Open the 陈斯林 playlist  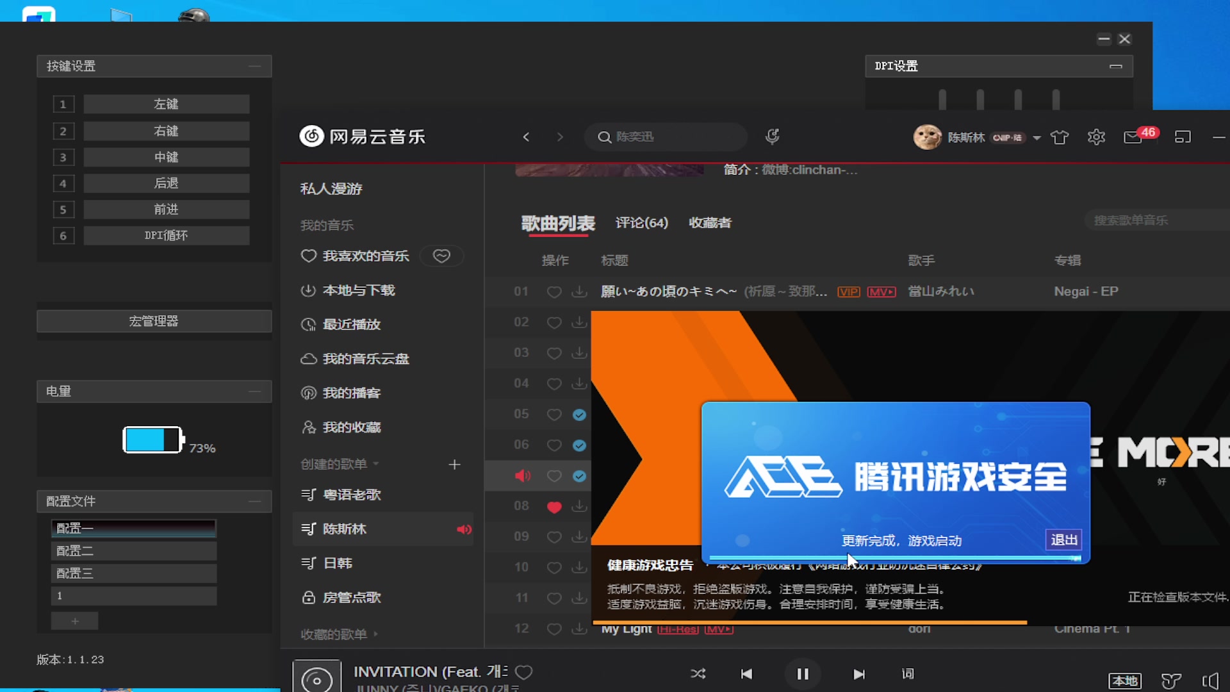[382, 529]
